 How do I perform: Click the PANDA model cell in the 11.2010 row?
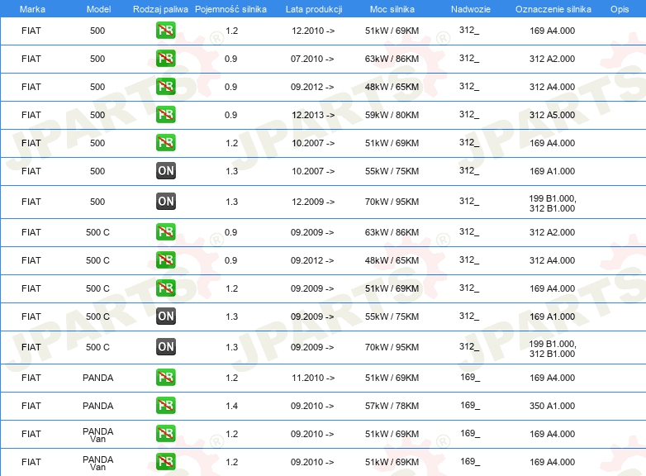(97, 378)
